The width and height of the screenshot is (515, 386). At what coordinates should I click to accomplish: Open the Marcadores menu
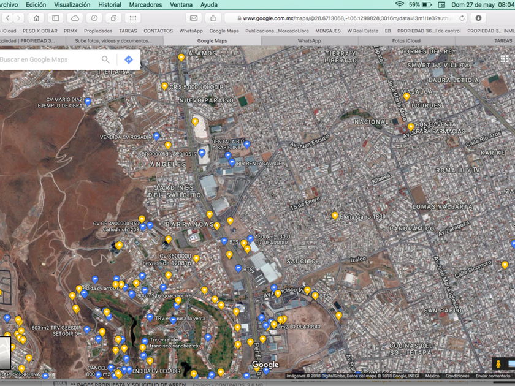click(145, 4)
